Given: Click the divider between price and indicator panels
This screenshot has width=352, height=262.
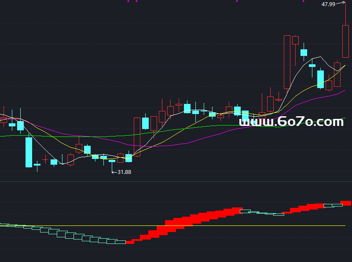Looking at the screenshot, I should click(x=176, y=181).
